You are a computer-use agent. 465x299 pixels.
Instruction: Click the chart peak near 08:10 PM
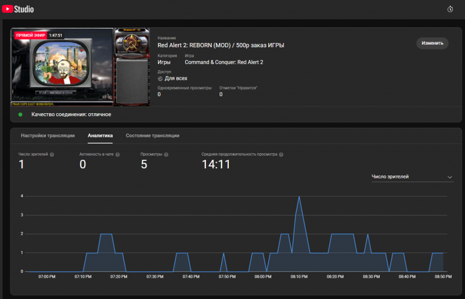(x=299, y=197)
